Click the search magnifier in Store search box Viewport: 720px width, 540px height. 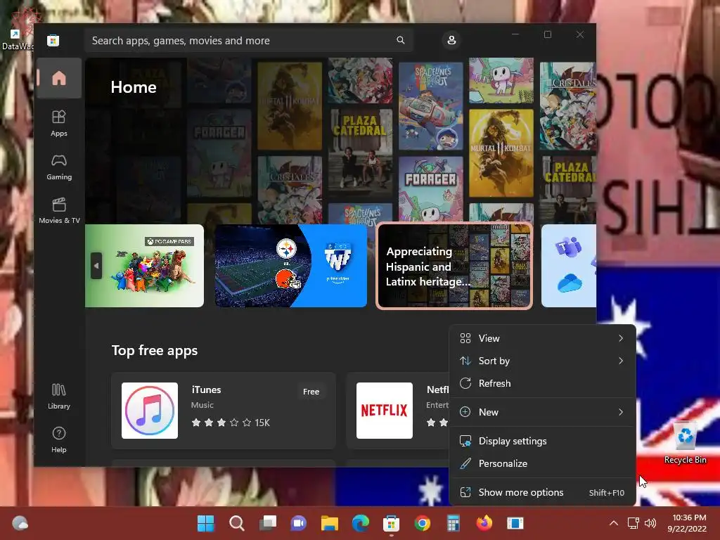tap(400, 40)
